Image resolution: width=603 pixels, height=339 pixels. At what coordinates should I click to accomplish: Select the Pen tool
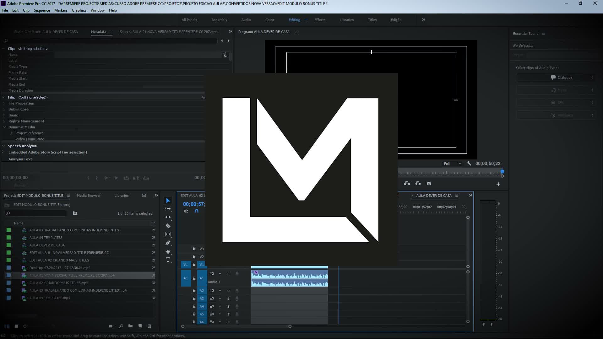168,243
